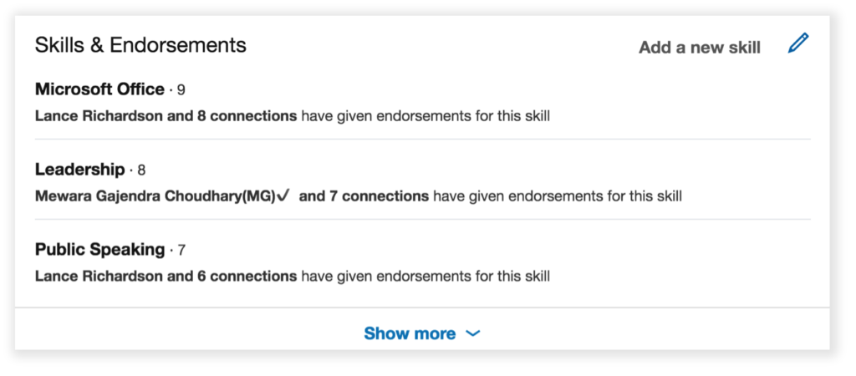Click Lance Richardson and 8 connections
Image resolution: width=856 pixels, height=376 pixels.
tap(166, 116)
